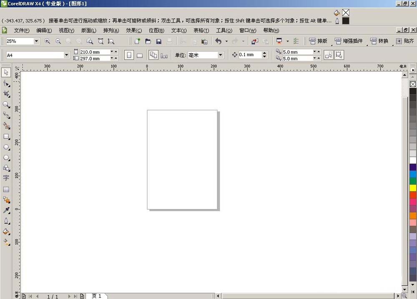Screen dimensions: 417x299
Task: Open the zoom level 25% dropdown
Action: click(x=36, y=41)
